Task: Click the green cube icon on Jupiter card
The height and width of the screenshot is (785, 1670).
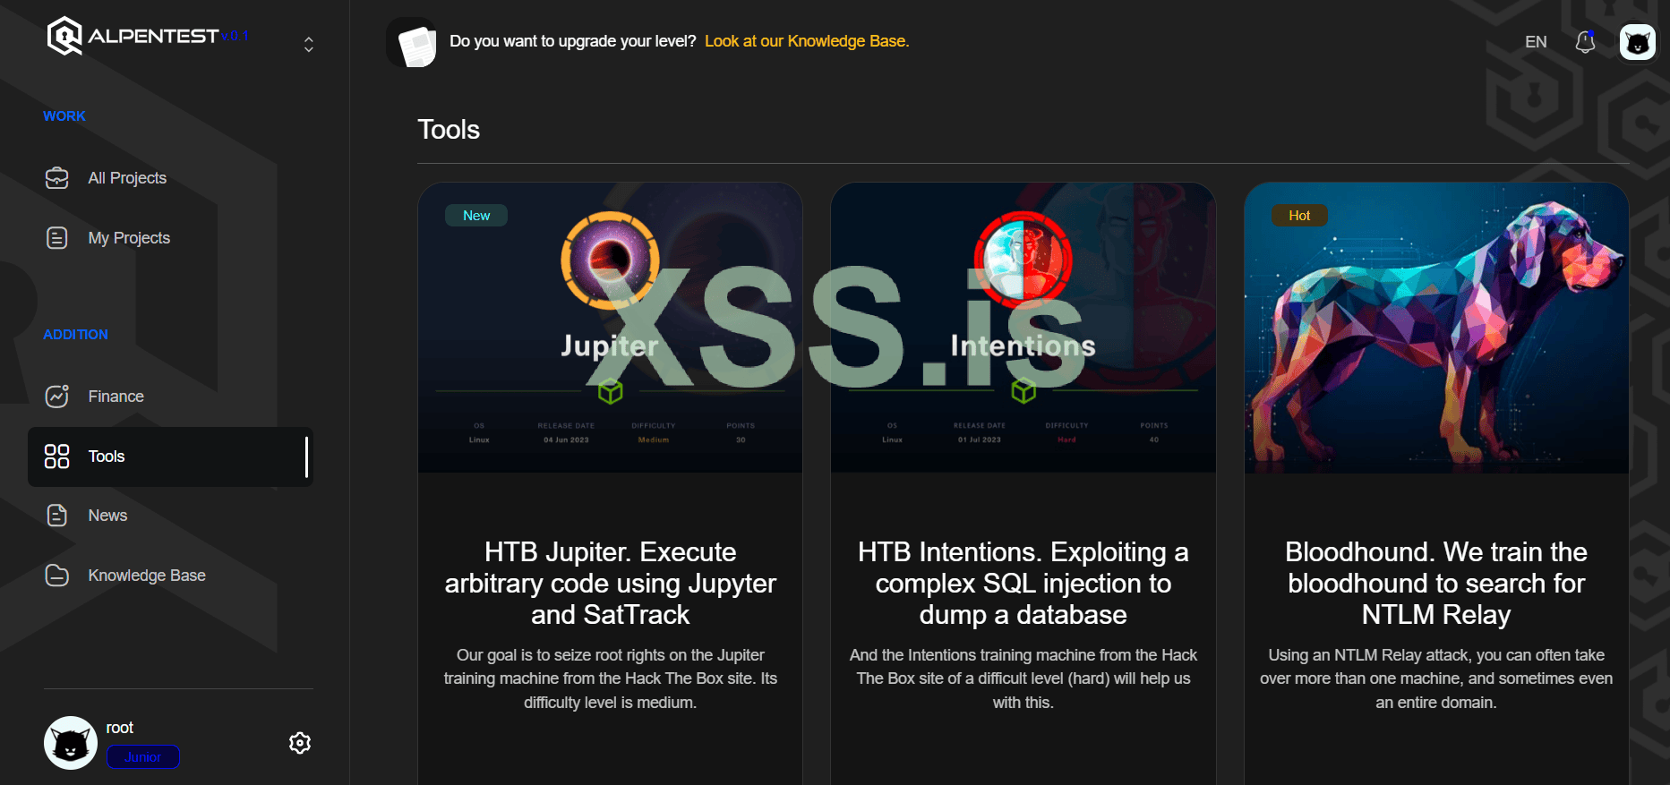Action: point(611,391)
